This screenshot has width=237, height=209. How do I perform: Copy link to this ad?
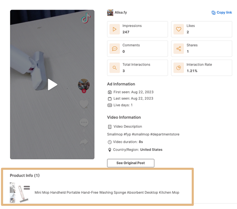point(222,13)
